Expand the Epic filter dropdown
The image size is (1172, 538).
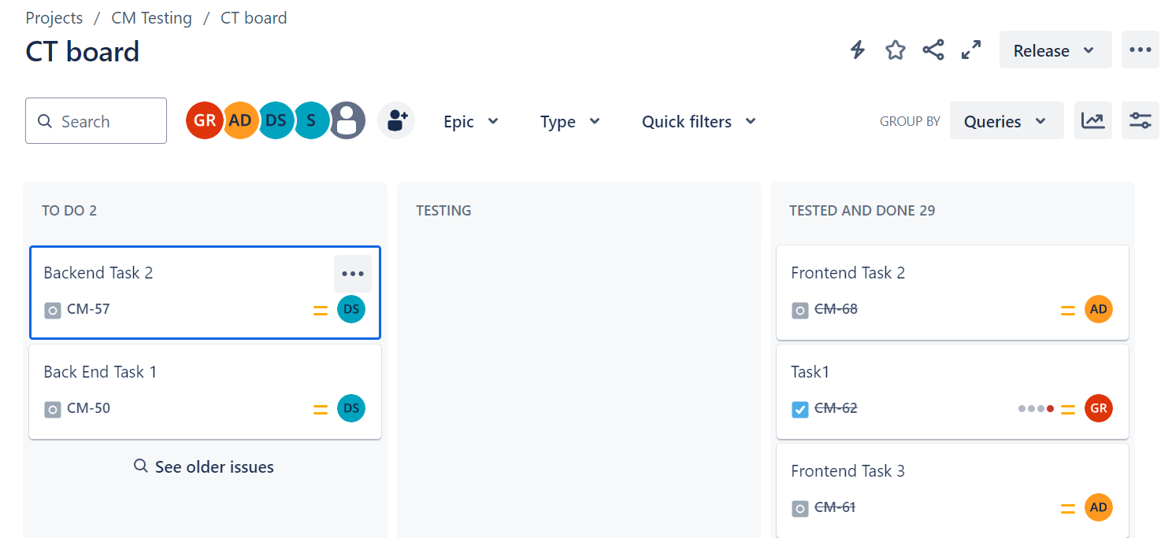(471, 121)
